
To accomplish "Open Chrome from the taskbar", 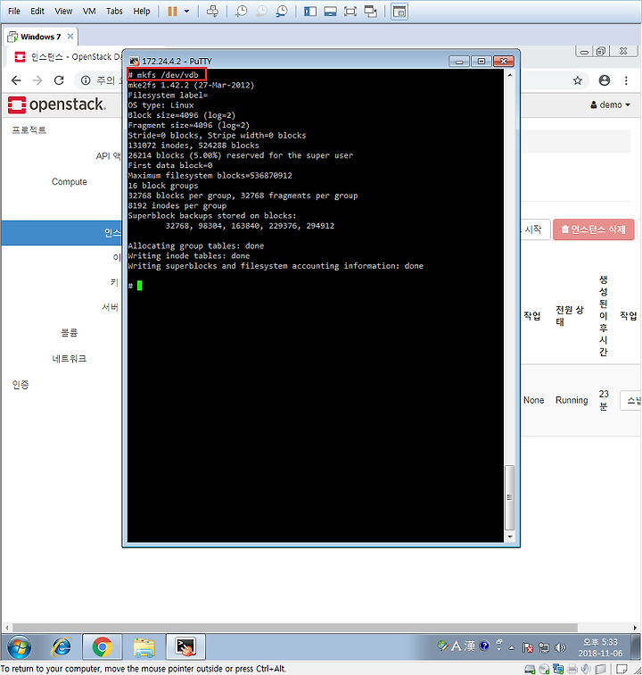I will 103,646.
